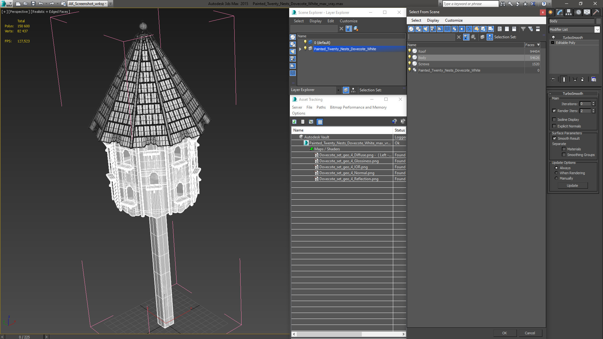Enable Explicit Normals checkbox
Image resolution: width=603 pixels, height=339 pixels.
[554, 126]
